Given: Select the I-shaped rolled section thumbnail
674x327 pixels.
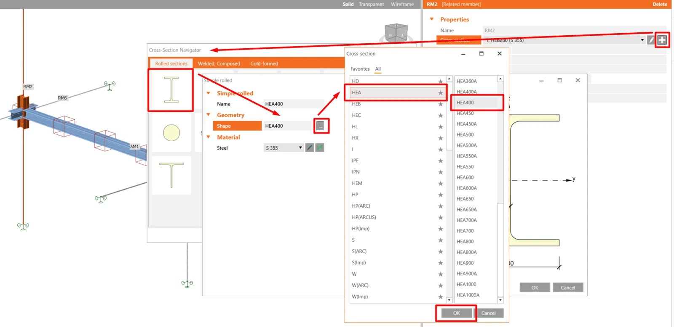Looking at the screenshot, I should [171, 89].
